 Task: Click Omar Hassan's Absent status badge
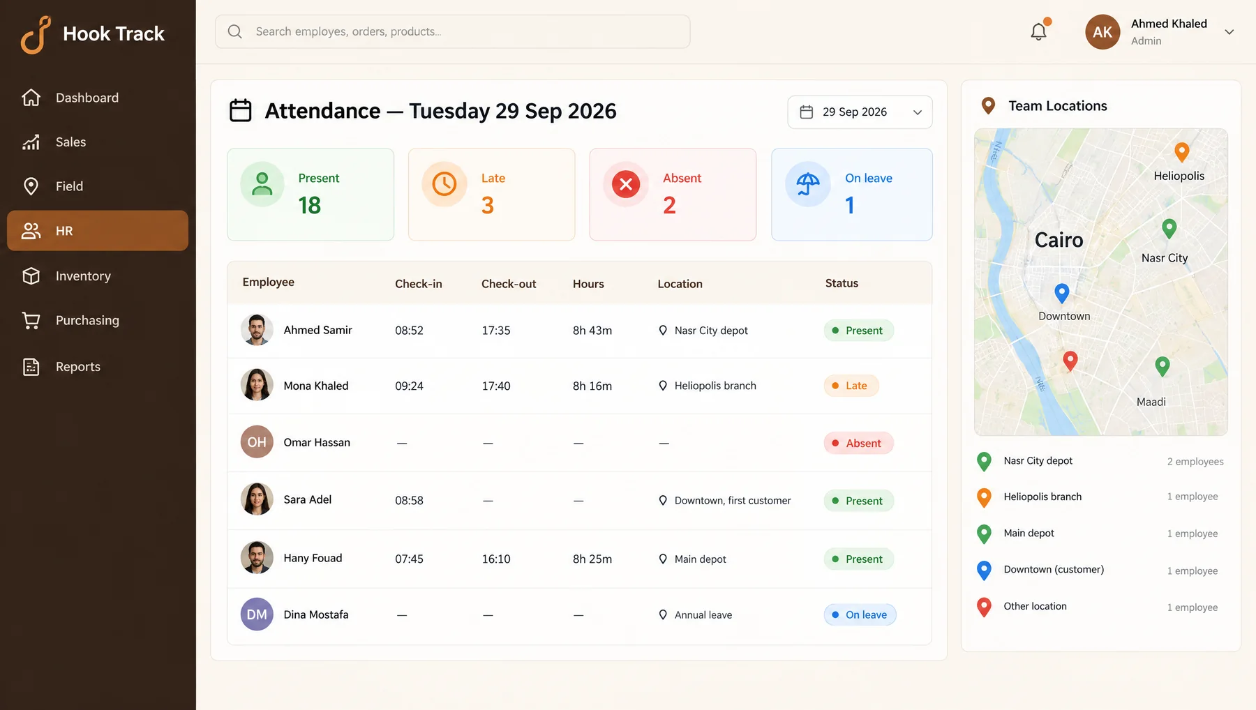[x=858, y=443]
